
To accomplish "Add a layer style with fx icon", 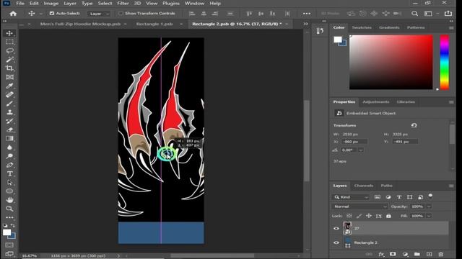I will (381, 254).
